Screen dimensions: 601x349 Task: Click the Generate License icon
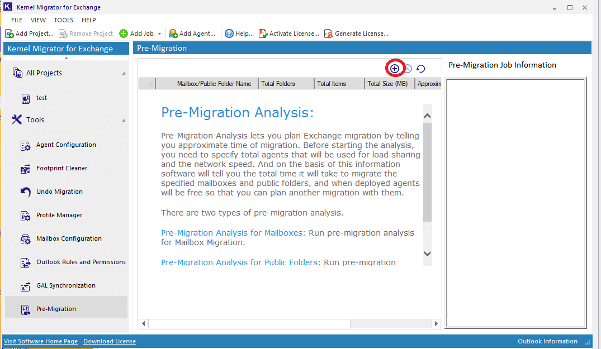pos(329,34)
